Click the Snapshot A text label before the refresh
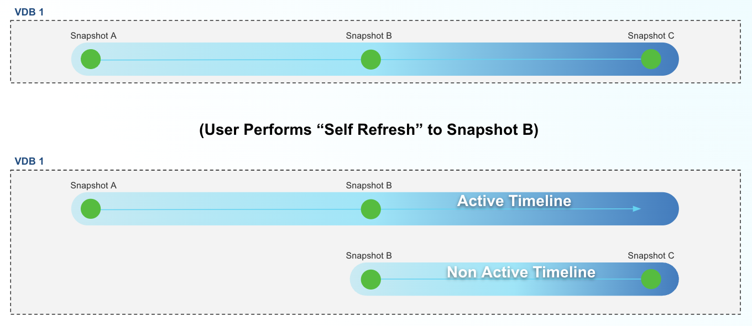This screenshot has width=752, height=326. [93, 36]
